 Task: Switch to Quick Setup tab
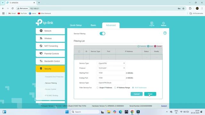[76, 25]
